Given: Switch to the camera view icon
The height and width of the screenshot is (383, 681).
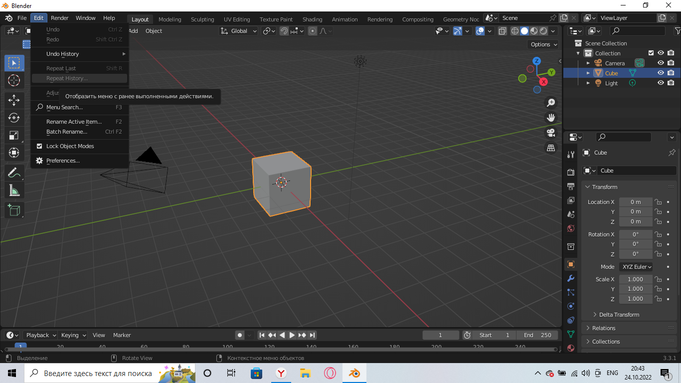Looking at the screenshot, I should 551,133.
